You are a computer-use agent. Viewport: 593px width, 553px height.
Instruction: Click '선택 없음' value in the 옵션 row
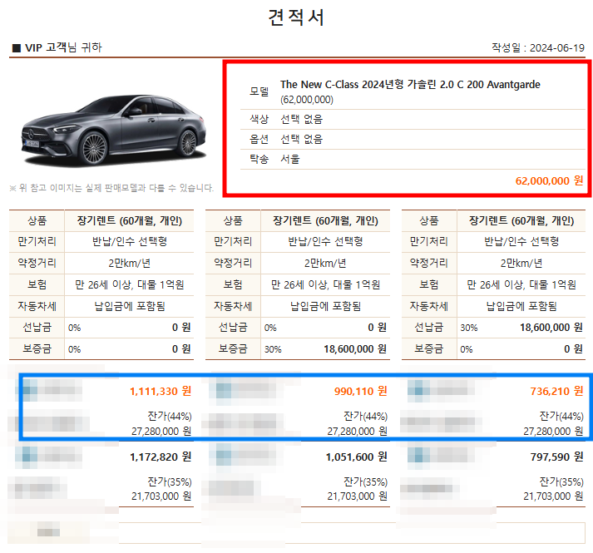tap(301, 139)
